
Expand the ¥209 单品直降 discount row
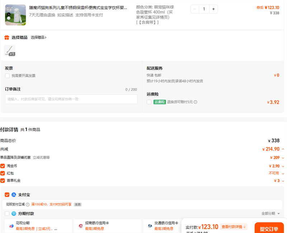click(283, 158)
